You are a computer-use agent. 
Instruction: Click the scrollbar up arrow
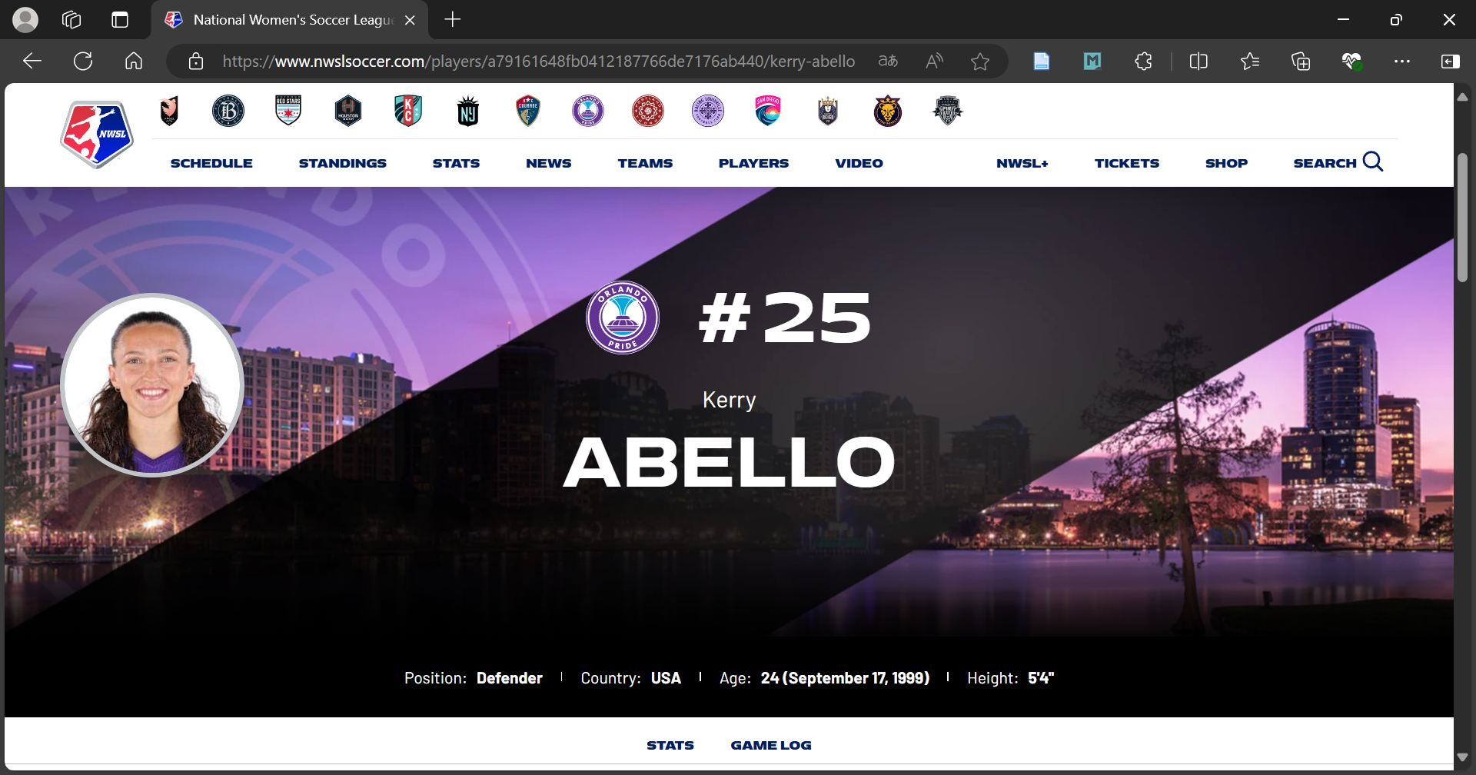pos(1462,97)
